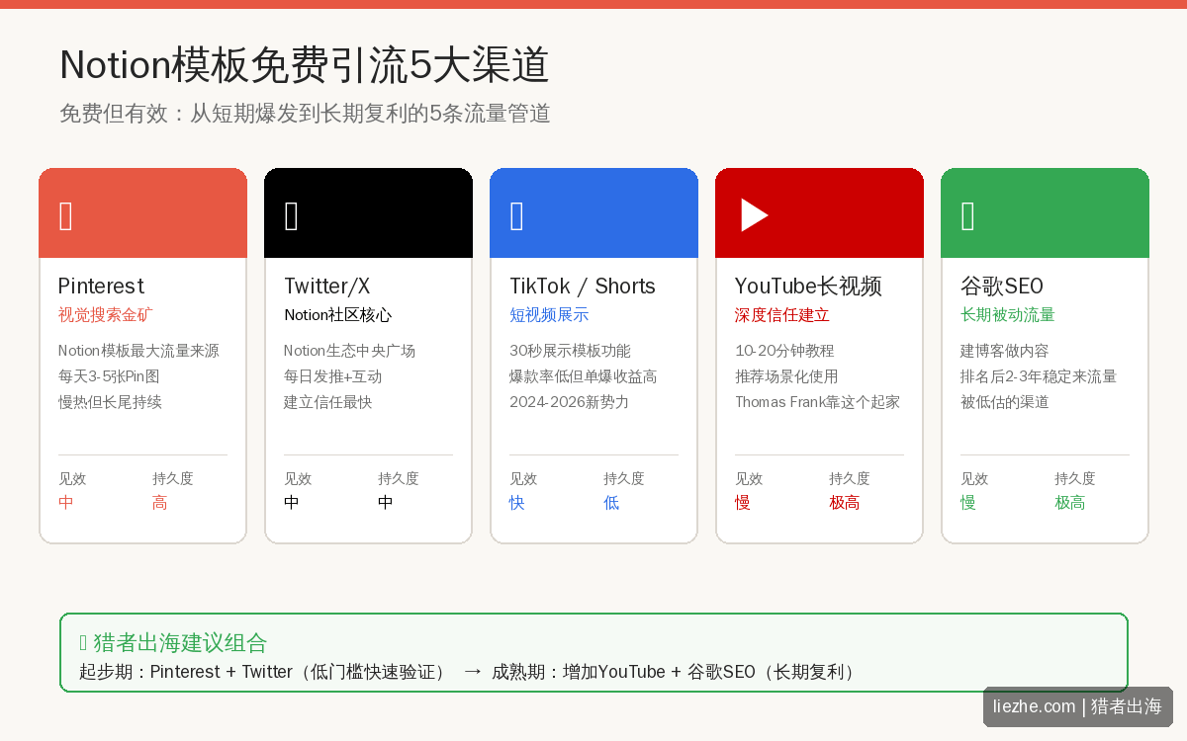
Task: Click the line Thomas Frank靠这个起家
Action: click(x=817, y=402)
